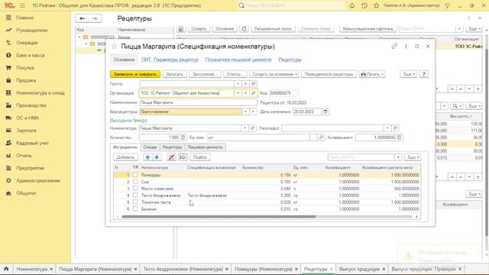Toggle checkbox in Масло оливковое row
Image resolution: width=489 pixels, height=275 pixels.
pyautogui.click(x=135, y=189)
